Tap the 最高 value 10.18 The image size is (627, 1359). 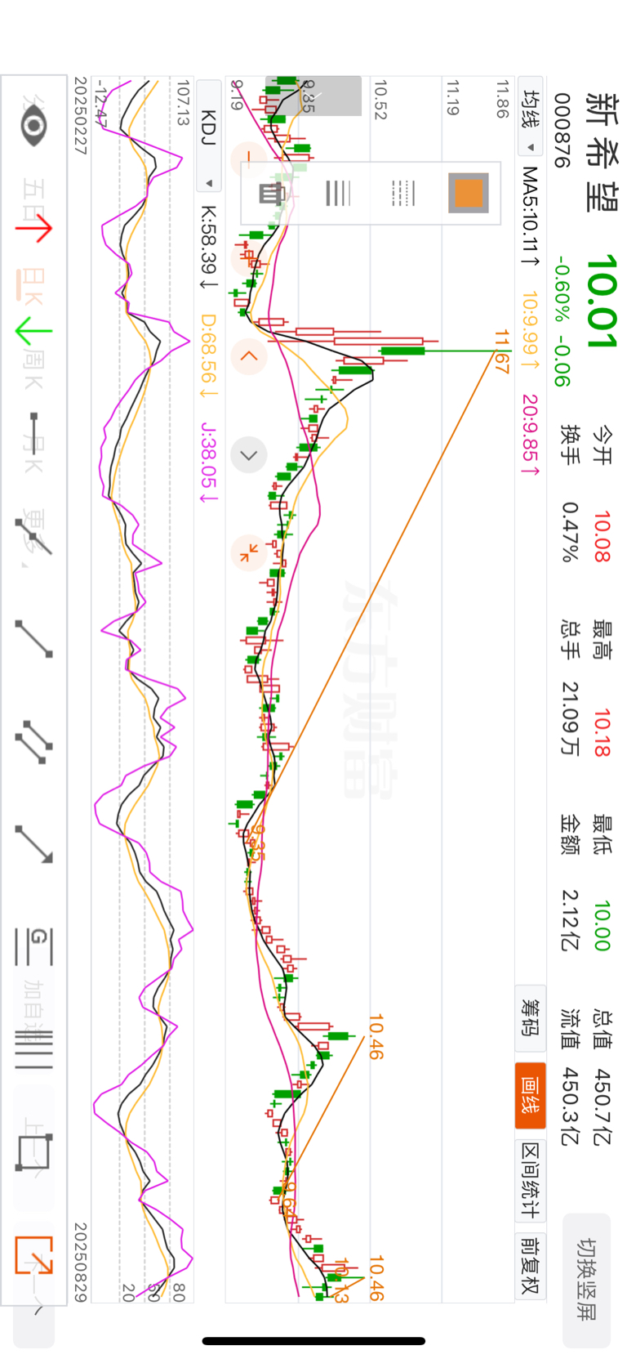[602, 733]
